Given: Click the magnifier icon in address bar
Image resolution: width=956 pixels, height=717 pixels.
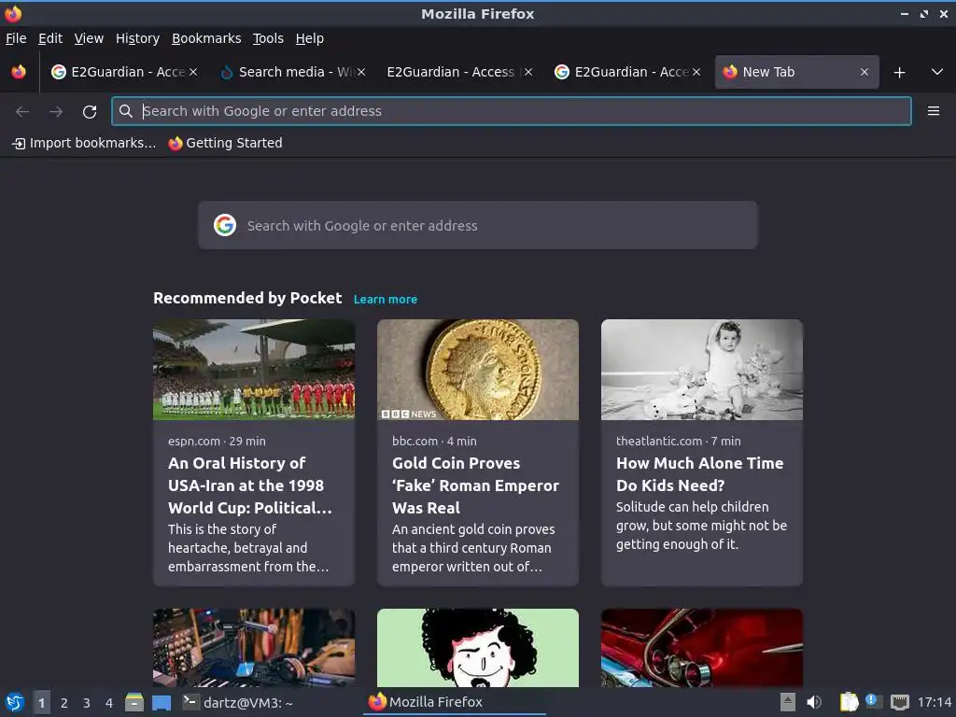Looking at the screenshot, I should 126,111.
